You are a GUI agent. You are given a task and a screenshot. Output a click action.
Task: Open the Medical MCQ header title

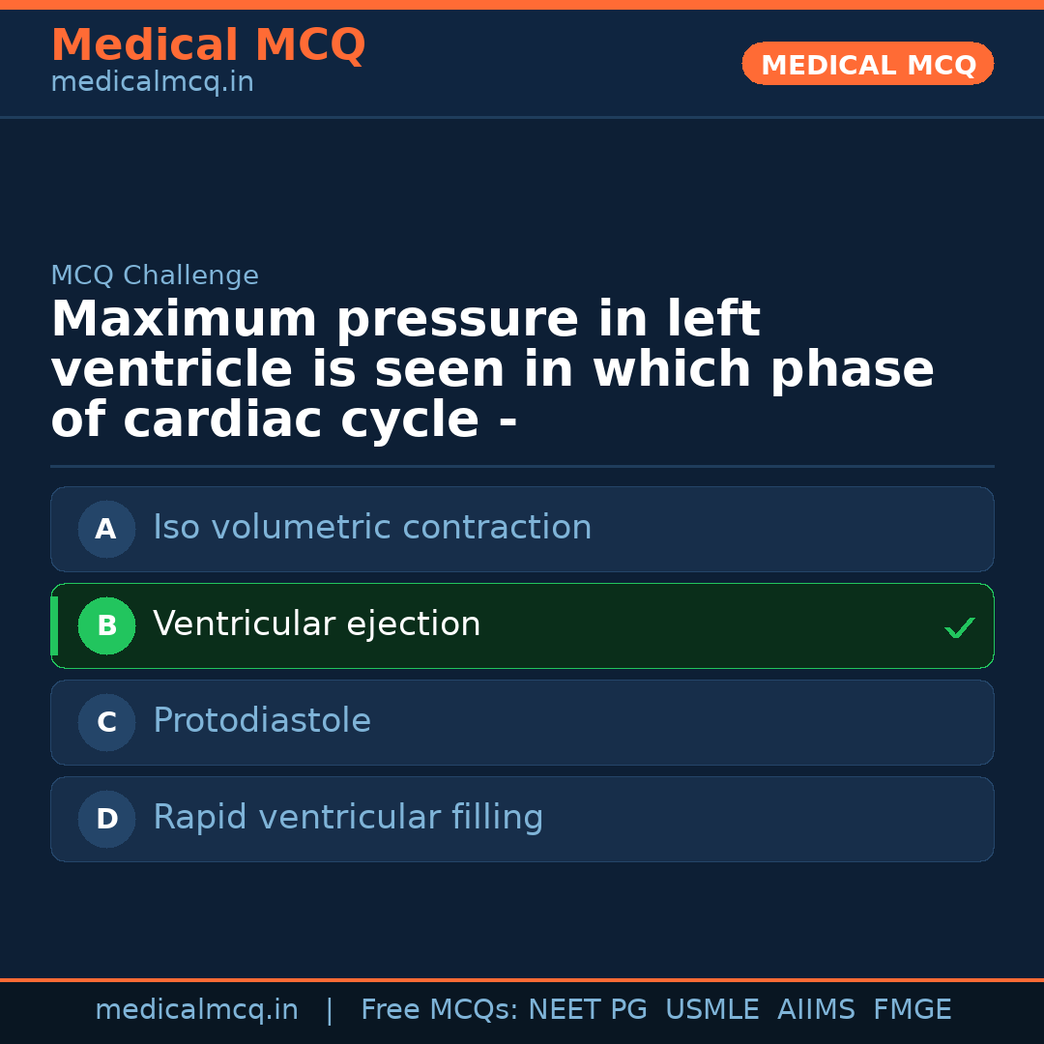(x=208, y=45)
